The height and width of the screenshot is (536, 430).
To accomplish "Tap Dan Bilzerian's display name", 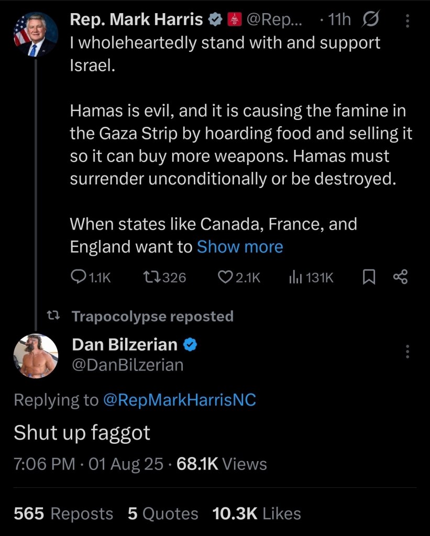I will (124, 345).
